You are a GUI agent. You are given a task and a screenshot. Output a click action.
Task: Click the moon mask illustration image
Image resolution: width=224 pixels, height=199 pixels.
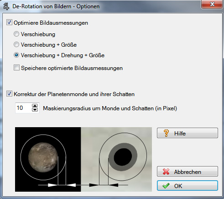(83, 159)
